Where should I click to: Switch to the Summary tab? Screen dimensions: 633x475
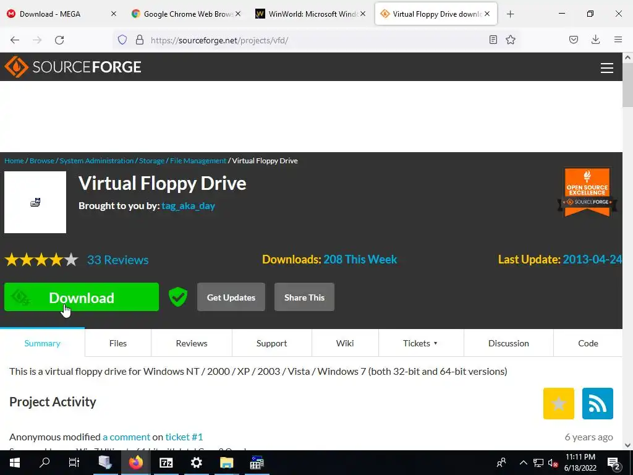[x=43, y=343]
